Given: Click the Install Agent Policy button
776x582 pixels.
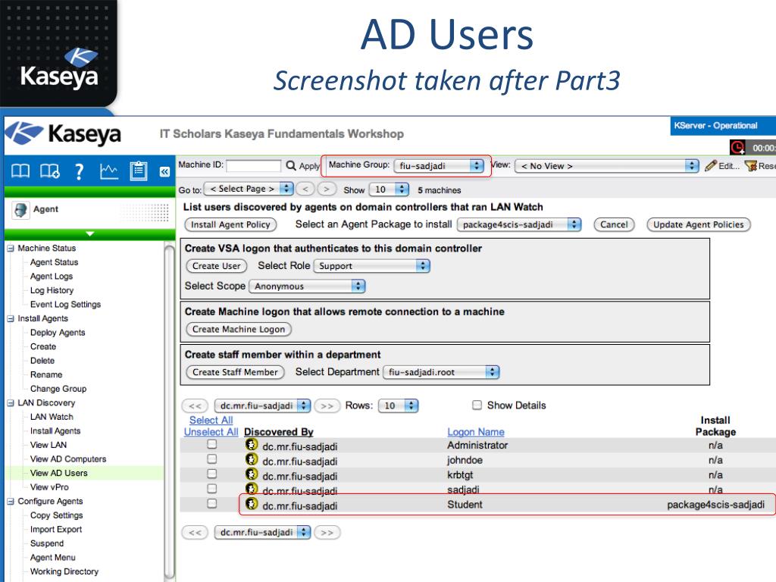Looking at the screenshot, I should click(230, 224).
